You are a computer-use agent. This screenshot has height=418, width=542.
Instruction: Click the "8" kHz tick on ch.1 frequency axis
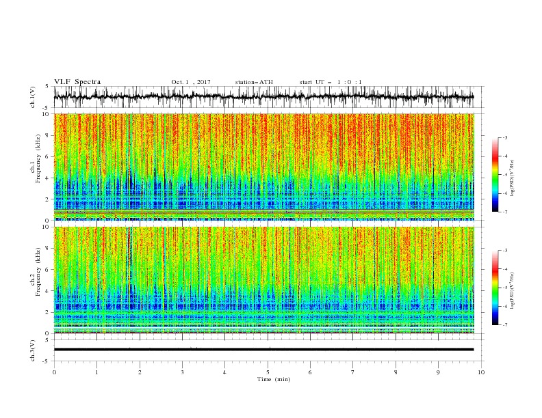(48, 135)
